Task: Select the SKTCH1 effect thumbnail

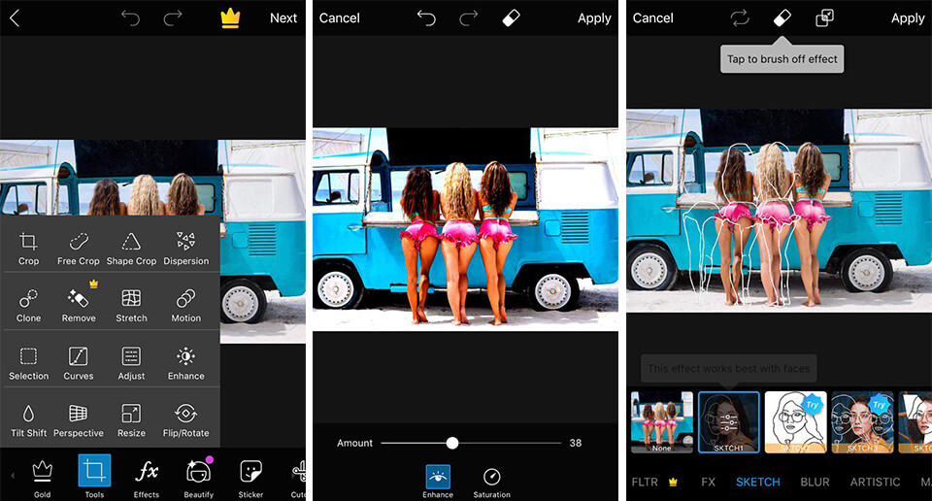Action: [729, 422]
